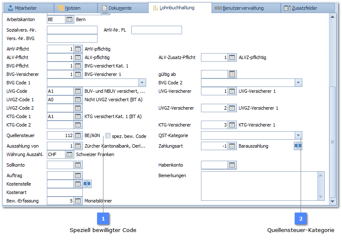The image size is (342, 240).
Task: Open calendar icon for gültig ab
Action: (x=232, y=74)
